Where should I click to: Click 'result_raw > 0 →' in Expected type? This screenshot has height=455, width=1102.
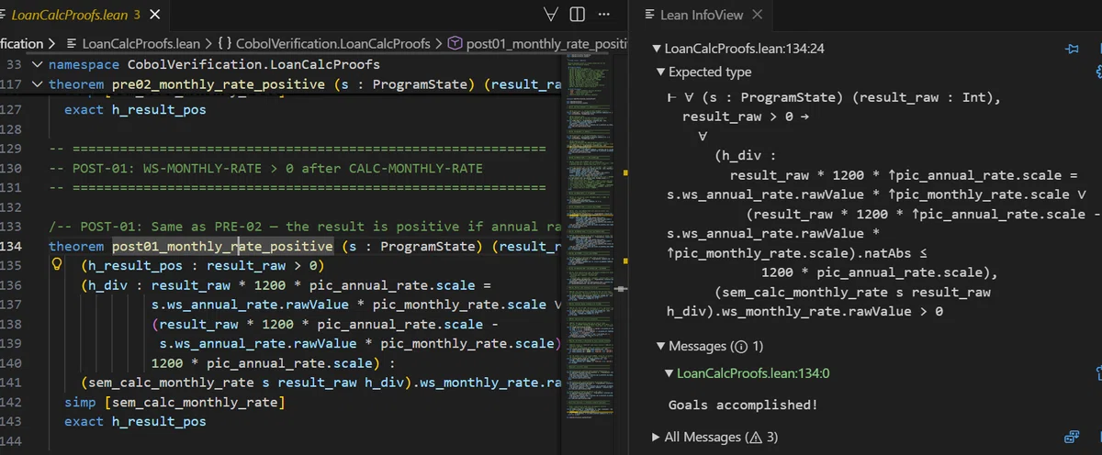(x=745, y=117)
